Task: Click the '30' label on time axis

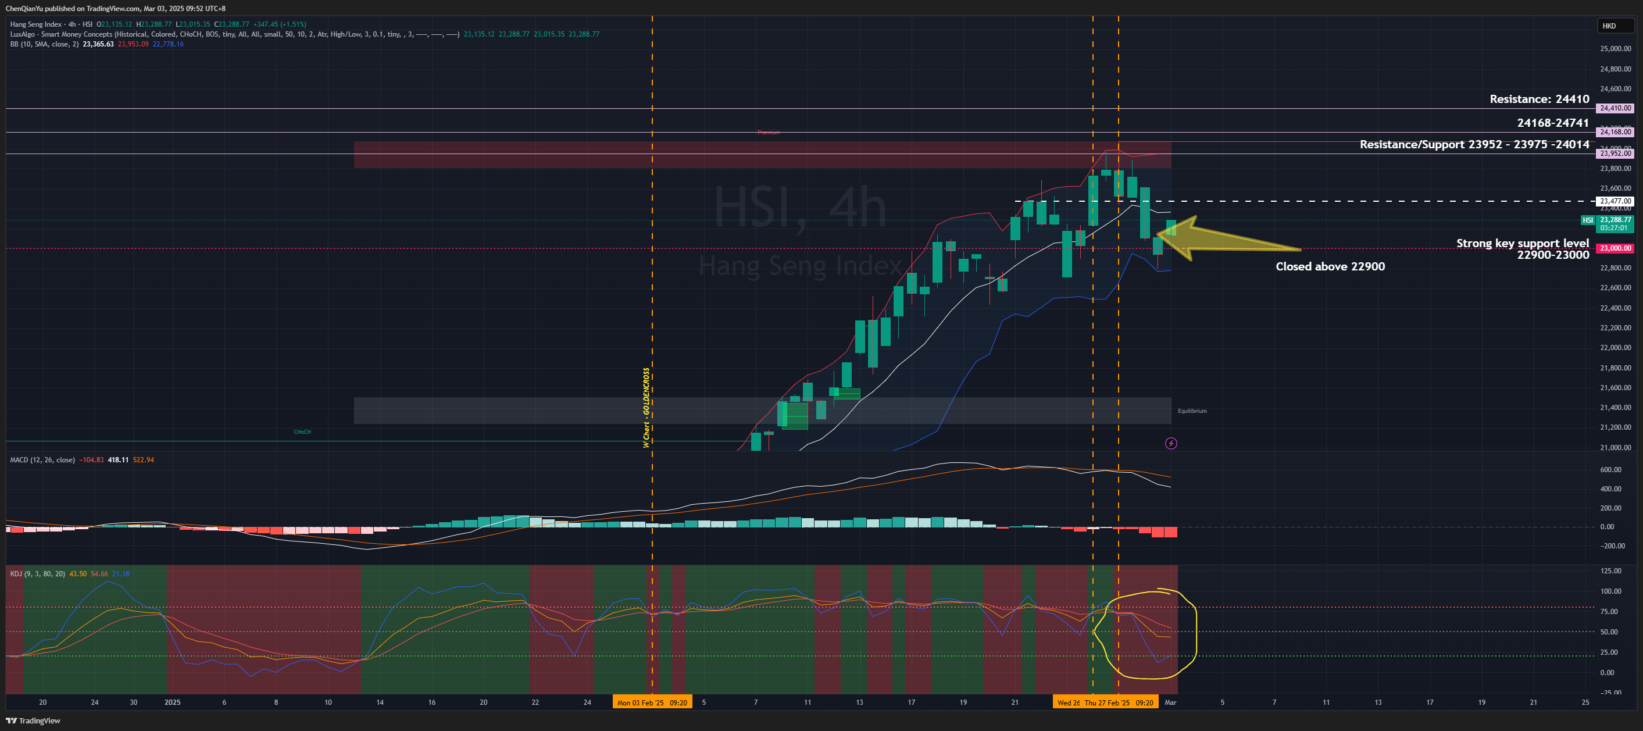Action: coord(133,703)
